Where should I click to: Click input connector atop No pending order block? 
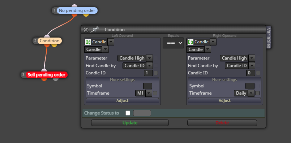click(x=74, y=6)
